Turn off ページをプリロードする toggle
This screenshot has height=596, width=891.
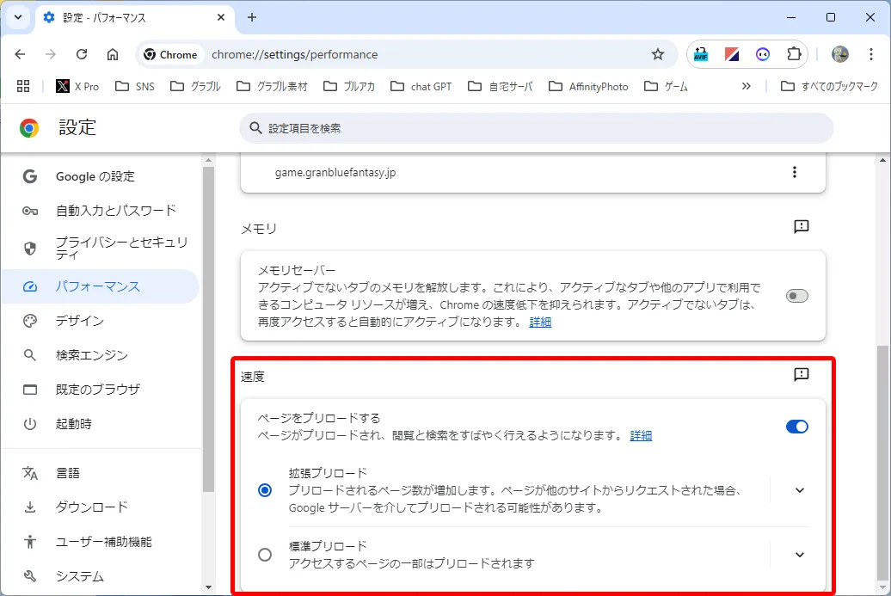796,427
